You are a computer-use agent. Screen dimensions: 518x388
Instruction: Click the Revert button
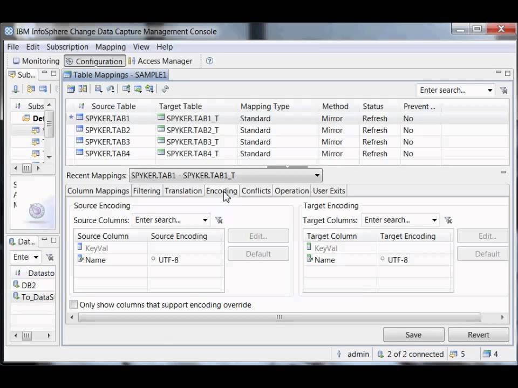pos(479,335)
